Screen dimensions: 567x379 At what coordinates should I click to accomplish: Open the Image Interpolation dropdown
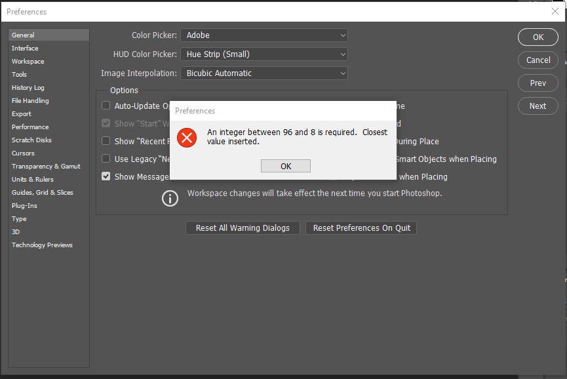[x=264, y=73]
